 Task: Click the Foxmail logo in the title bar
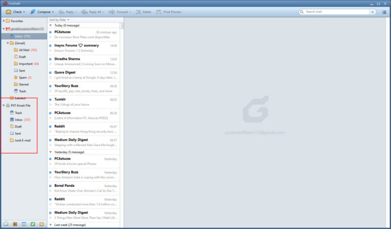pyautogui.click(x=5, y=3)
